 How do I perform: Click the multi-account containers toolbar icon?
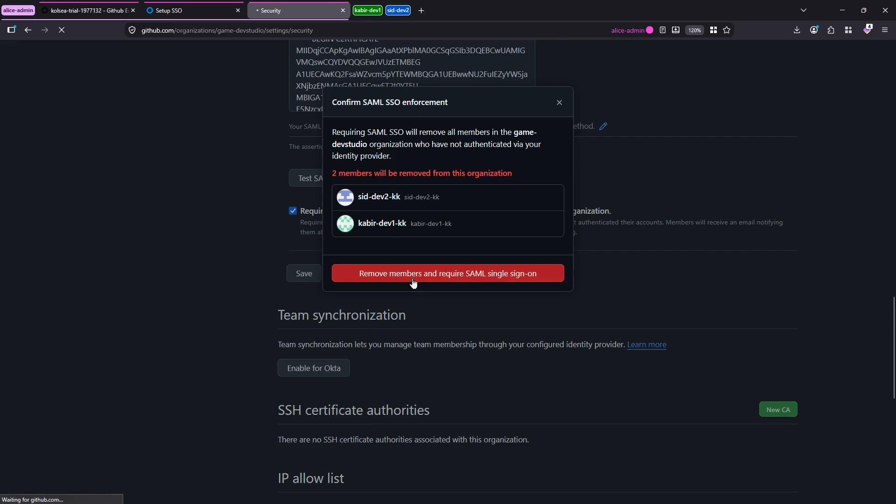848,30
